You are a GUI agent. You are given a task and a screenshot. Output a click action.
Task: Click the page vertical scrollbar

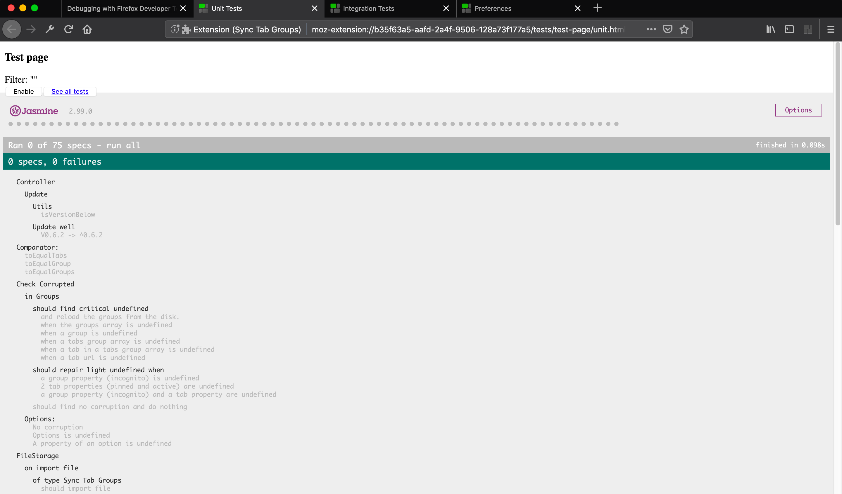pos(837,133)
